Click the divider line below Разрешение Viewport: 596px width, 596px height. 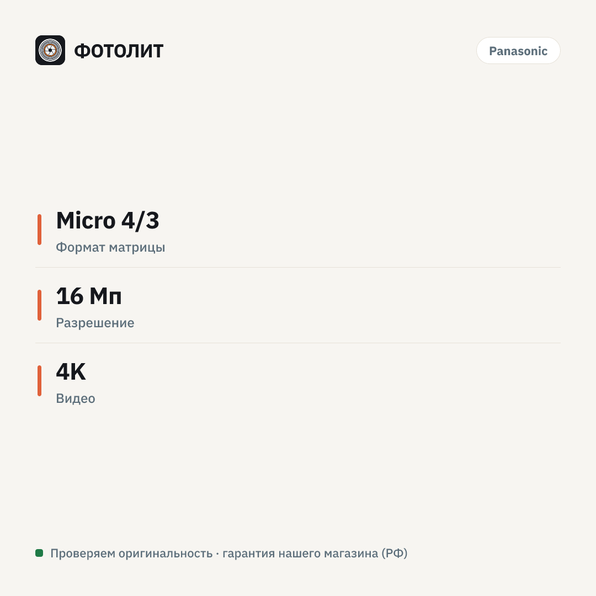coord(298,343)
